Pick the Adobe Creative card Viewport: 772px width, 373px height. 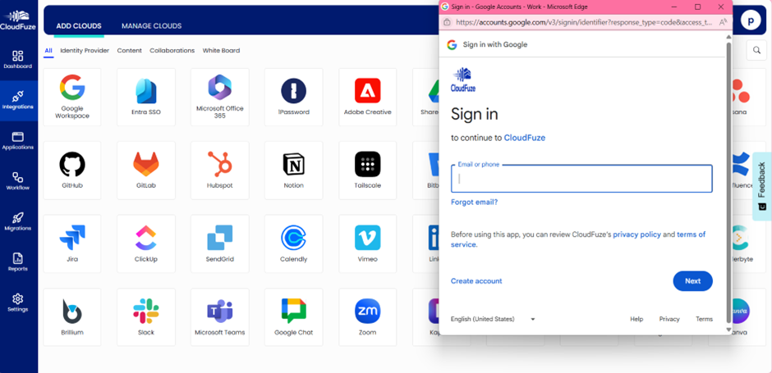[x=368, y=97]
